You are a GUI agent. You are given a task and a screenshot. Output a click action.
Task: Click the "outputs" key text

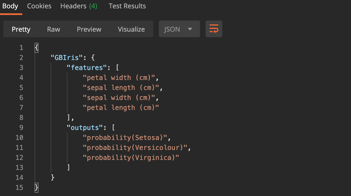tap(85, 128)
